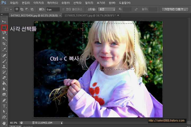
Task: Click the status bar preview icon
Action: (21, 123)
